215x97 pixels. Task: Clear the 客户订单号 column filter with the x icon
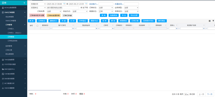[73, 28]
